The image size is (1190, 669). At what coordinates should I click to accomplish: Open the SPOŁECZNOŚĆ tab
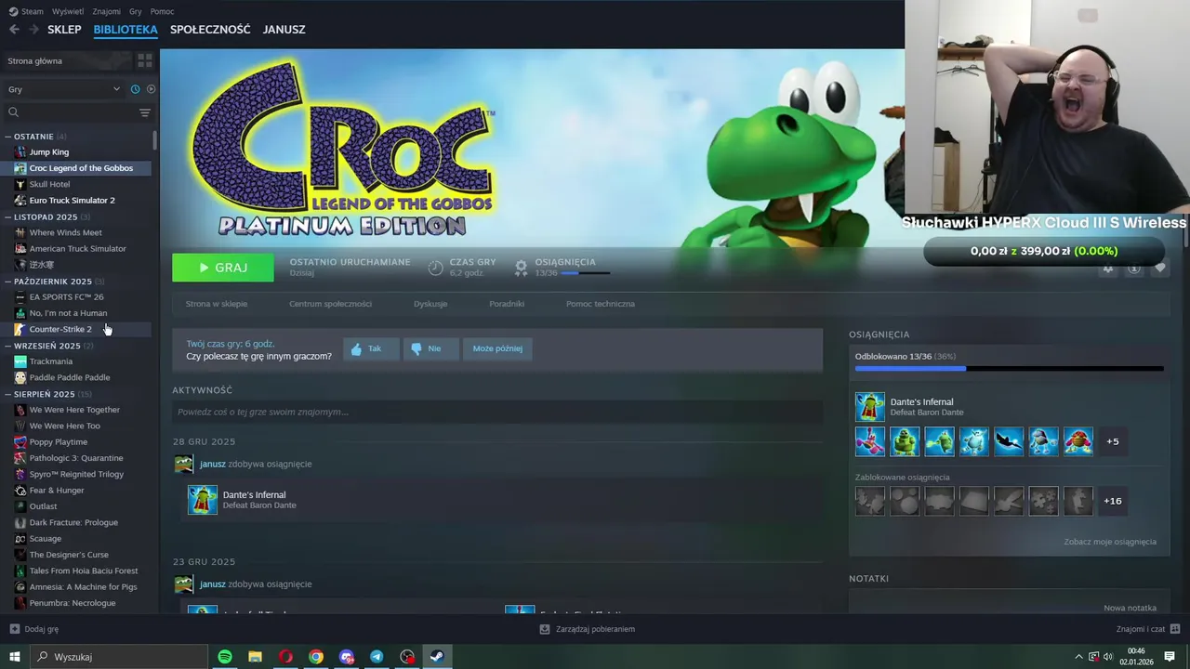tap(210, 30)
